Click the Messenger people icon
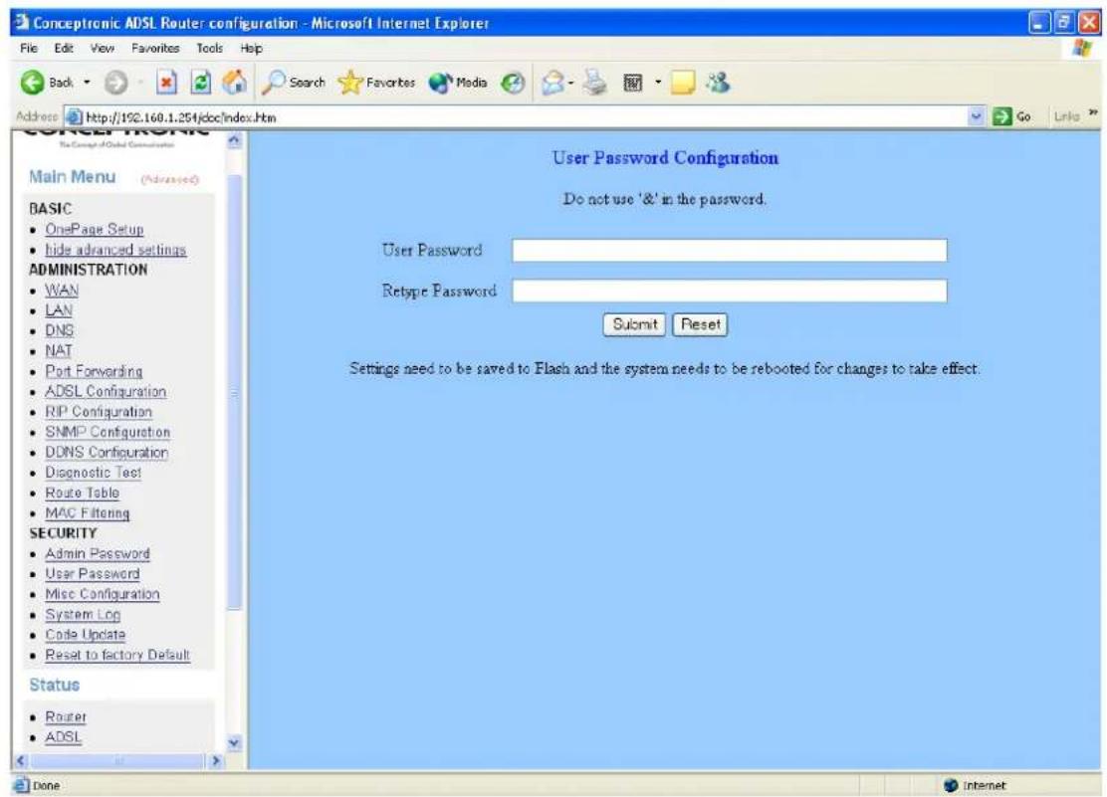This screenshot has width=1107, height=797. pyautogui.click(x=718, y=83)
